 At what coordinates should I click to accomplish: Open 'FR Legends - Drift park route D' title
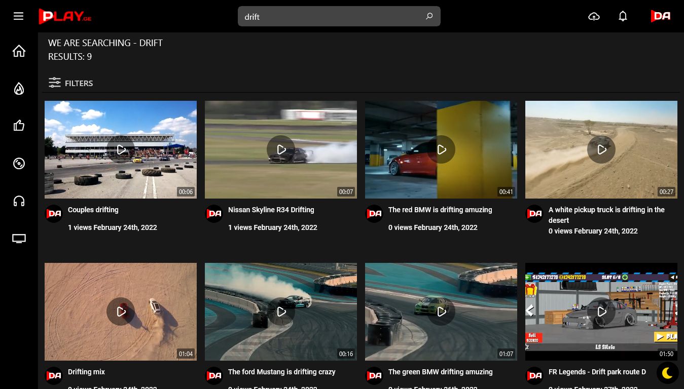tap(597, 372)
